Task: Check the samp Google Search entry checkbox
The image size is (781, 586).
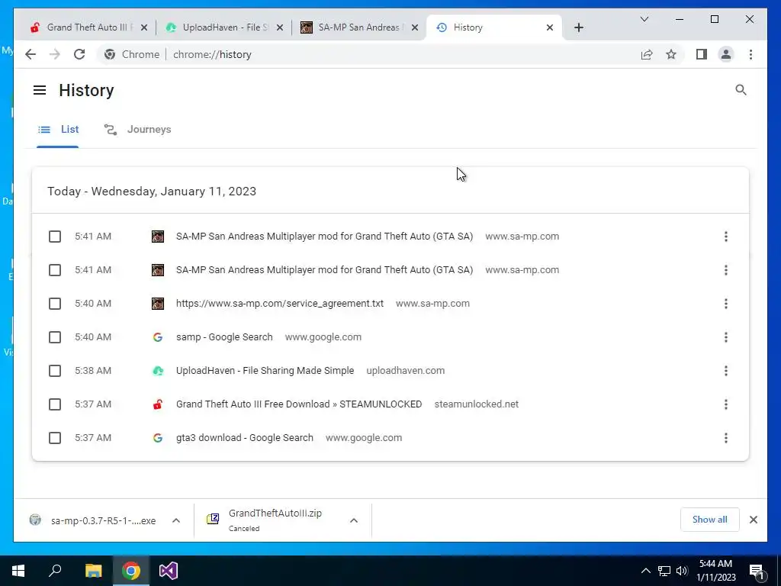Action: pyautogui.click(x=55, y=337)
